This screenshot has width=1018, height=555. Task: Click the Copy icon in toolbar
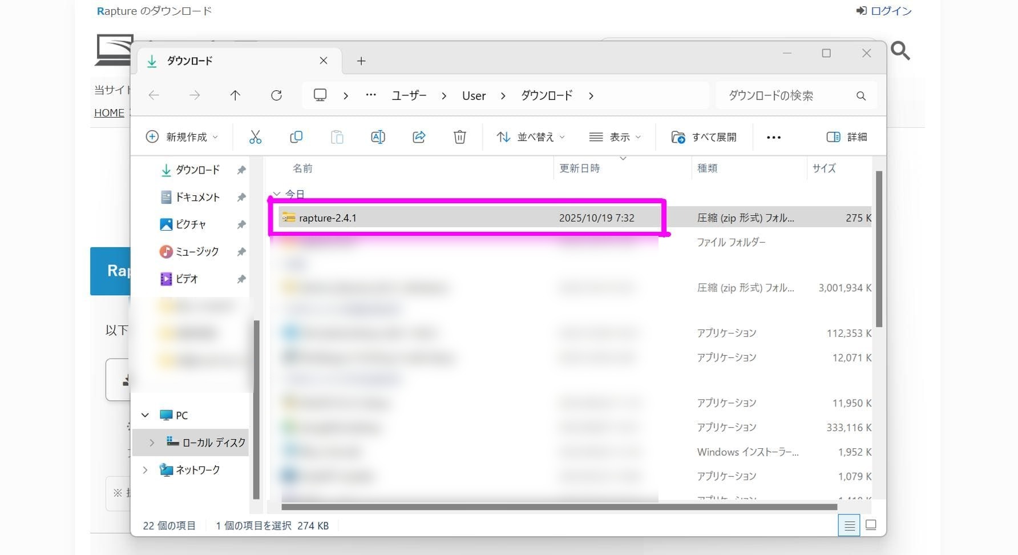click(296, 137)
